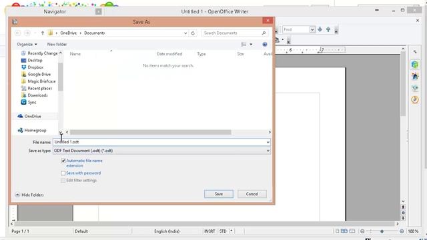
Task: Click previous page double-arrow in Writer
Action: pos(403,207)
